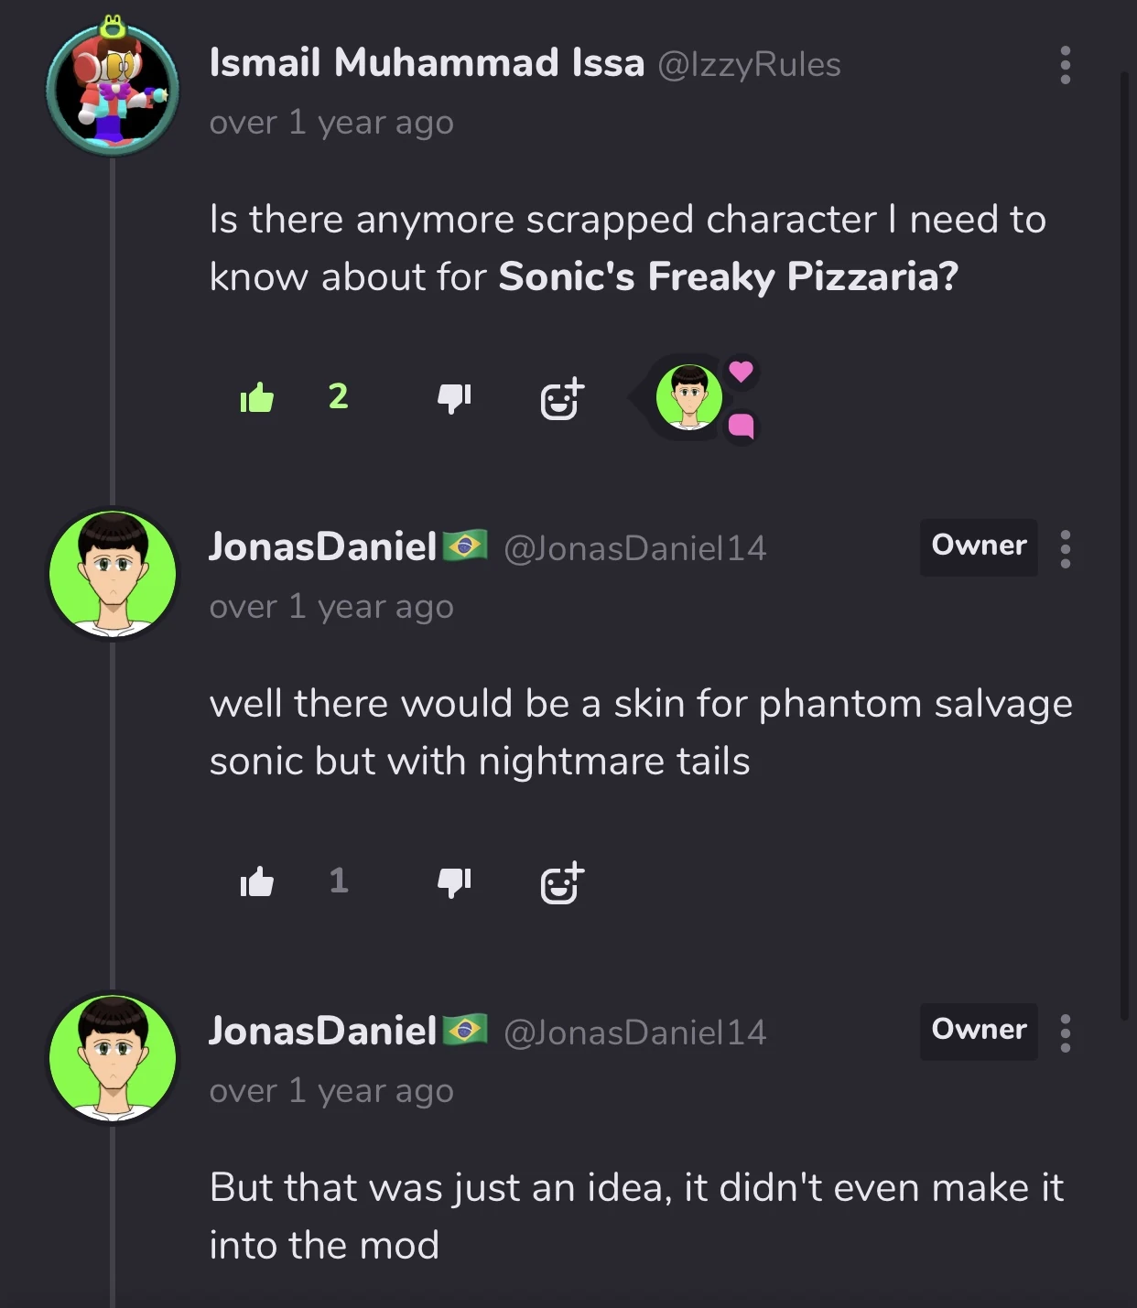Image resolution: width=1137 pixels, height=1308 pixels.
Task: Click JonasDaniel's avatar on the second reply
Action: pos(113,1058)
